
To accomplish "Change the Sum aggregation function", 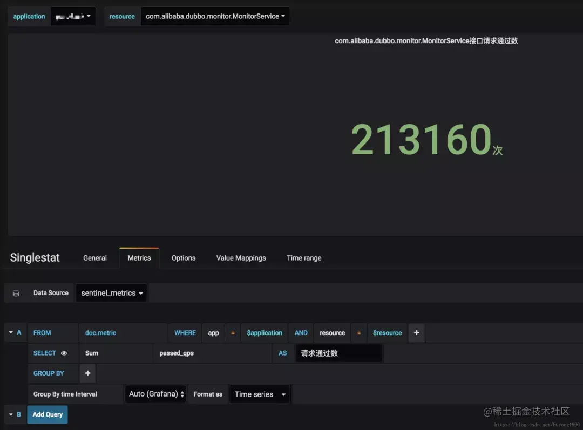I will click(116, 353).
